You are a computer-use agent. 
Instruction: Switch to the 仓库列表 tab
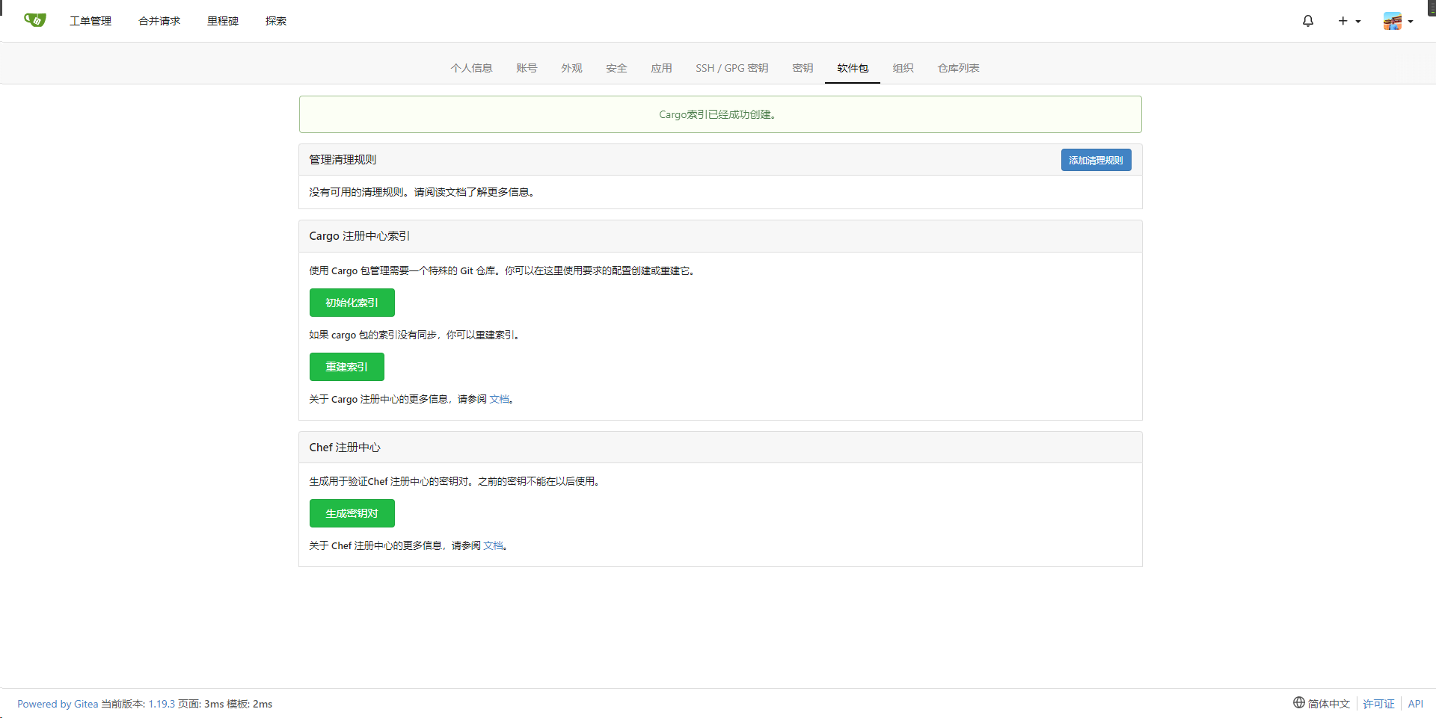click(958, 68)
